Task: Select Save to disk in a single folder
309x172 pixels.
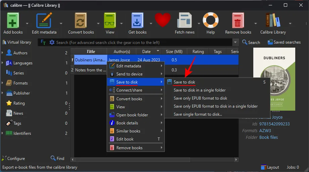Action: [217, 90]
